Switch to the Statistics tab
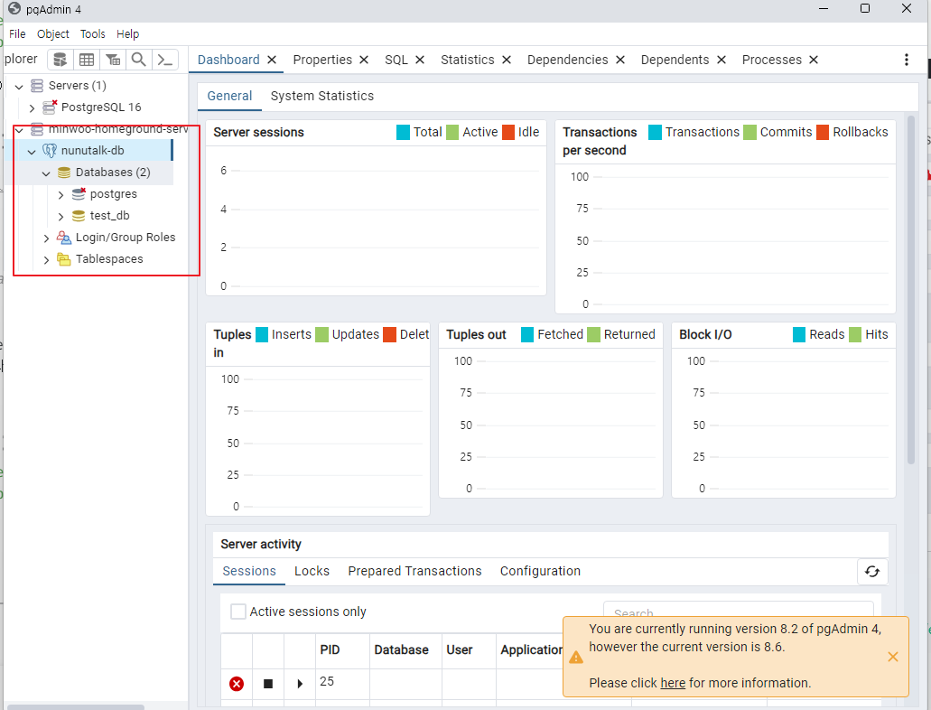Viewport: 931px width, 710px height. pyautogui.click(x=467, y=60)
